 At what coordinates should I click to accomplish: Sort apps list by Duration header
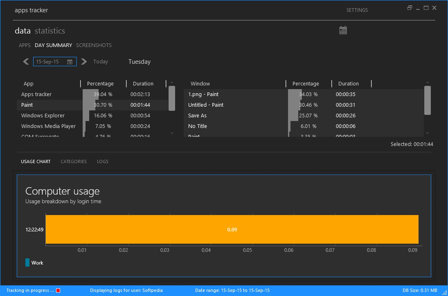click(x=143, y=84)
